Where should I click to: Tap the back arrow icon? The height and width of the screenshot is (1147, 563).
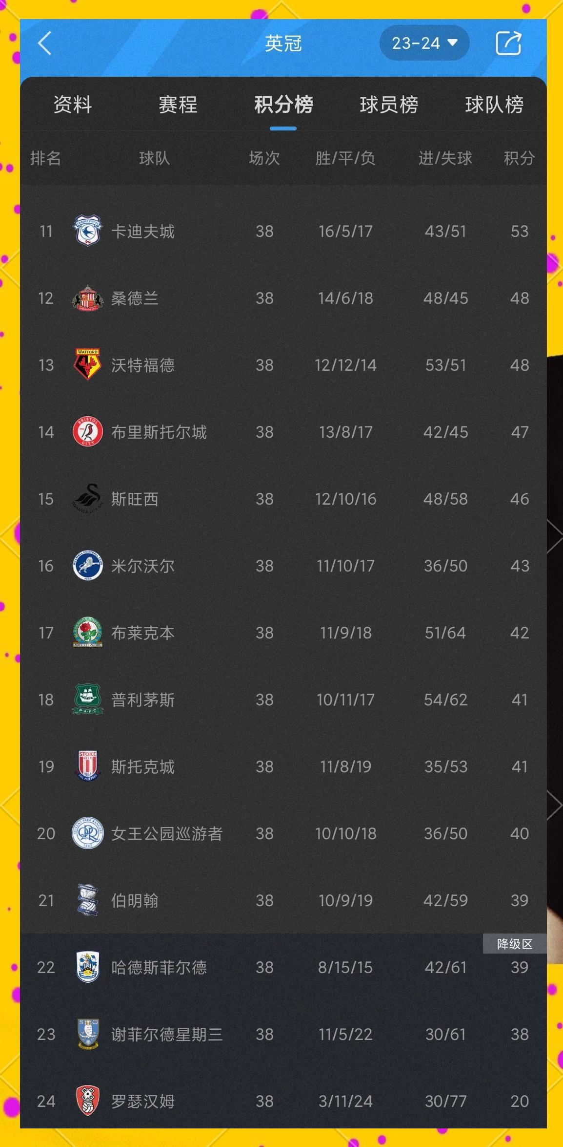click(x=44, y=43)
